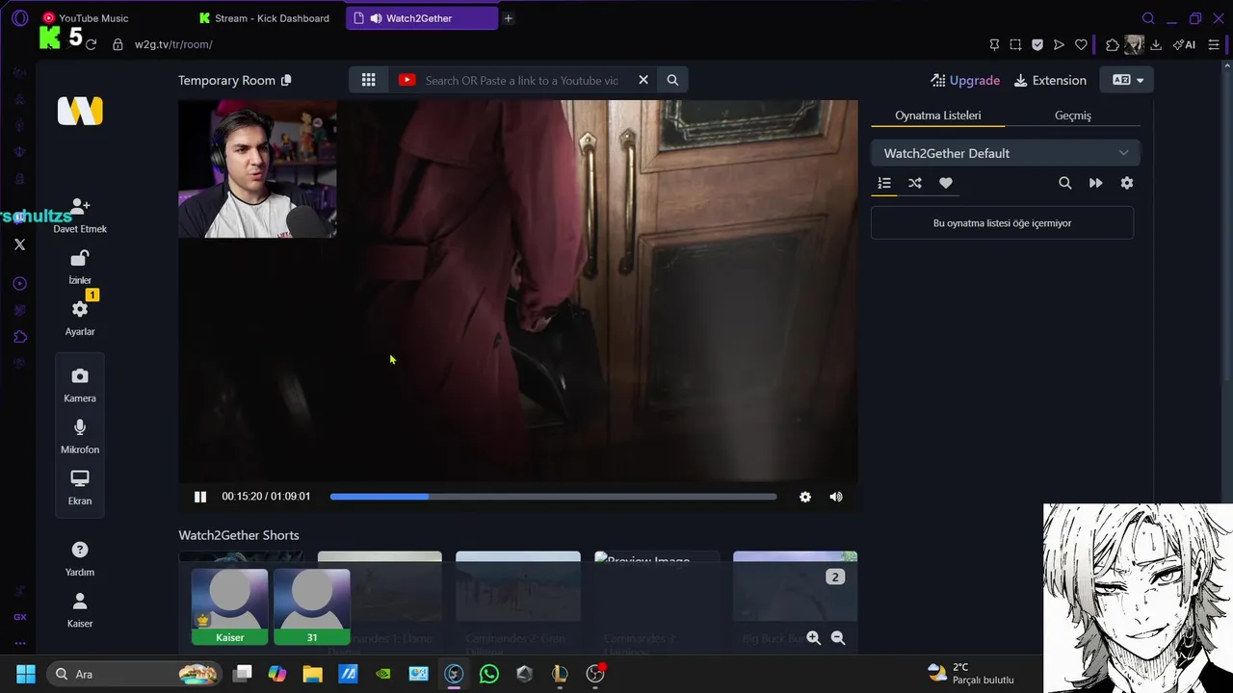Open browser extensions cube icon

[1113, 44]
